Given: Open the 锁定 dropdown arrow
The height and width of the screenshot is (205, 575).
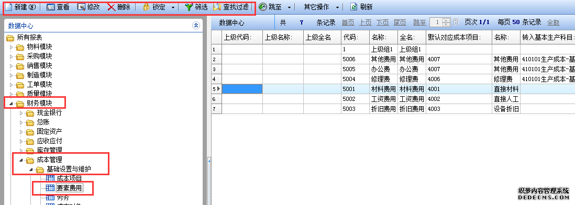Looking at the screenshot, I should [173, 7].
